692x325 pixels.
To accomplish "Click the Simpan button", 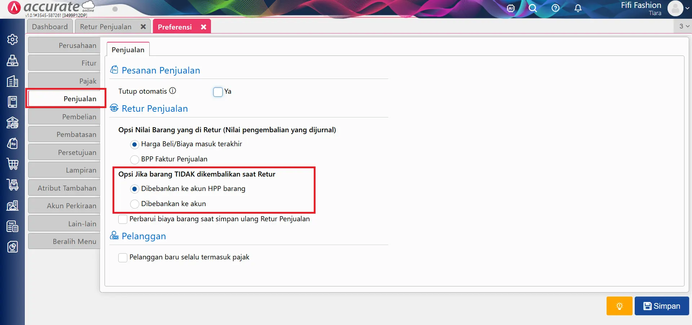I will click(661, 306).
